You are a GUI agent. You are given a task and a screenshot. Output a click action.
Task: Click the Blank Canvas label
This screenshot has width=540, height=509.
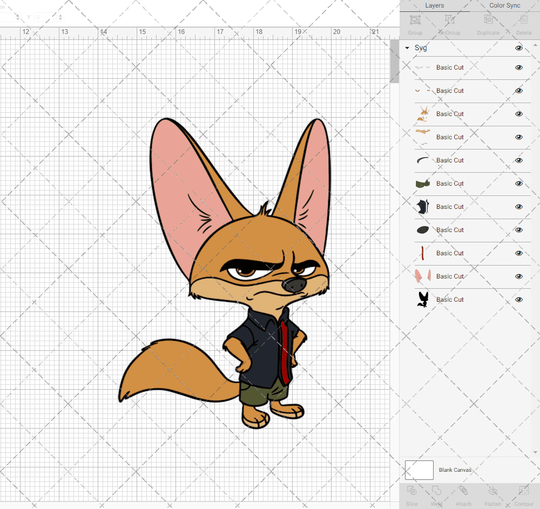[455, 470]
